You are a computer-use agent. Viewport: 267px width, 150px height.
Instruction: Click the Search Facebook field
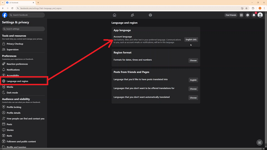(x=27, y=15)
